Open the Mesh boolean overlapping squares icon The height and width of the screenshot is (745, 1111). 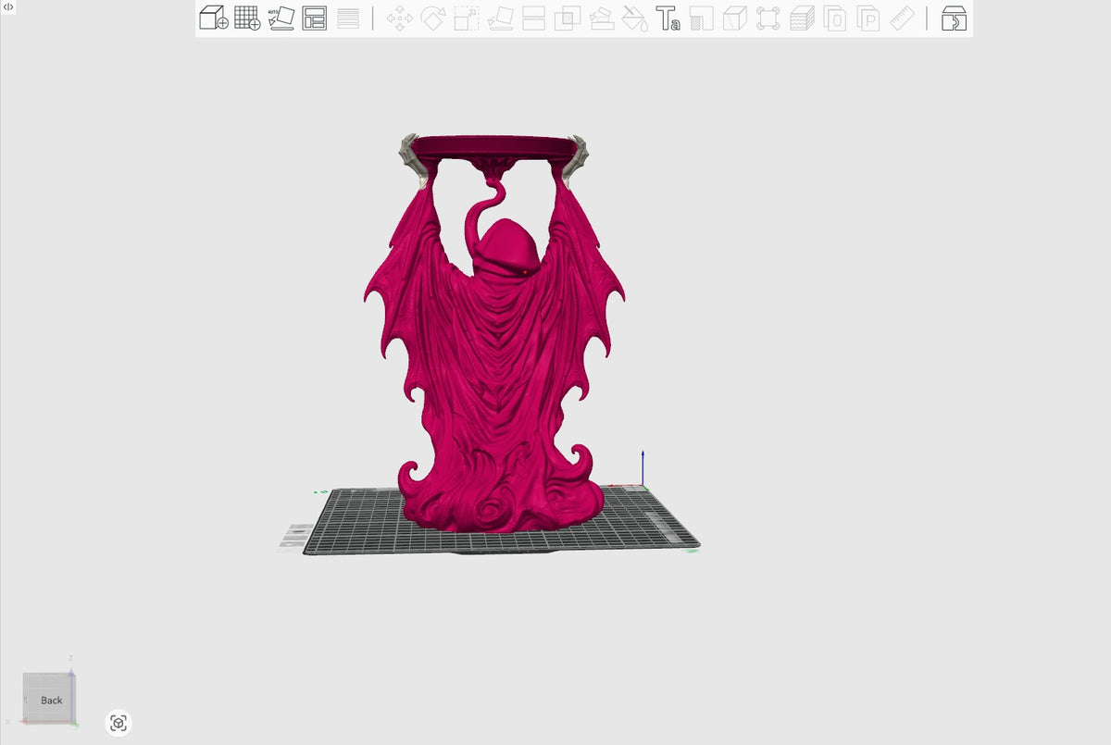[568, 18]
